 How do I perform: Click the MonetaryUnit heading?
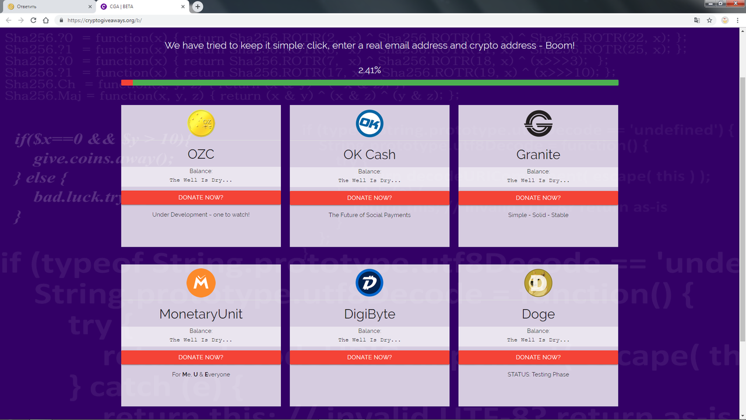[x=201, y=314]
